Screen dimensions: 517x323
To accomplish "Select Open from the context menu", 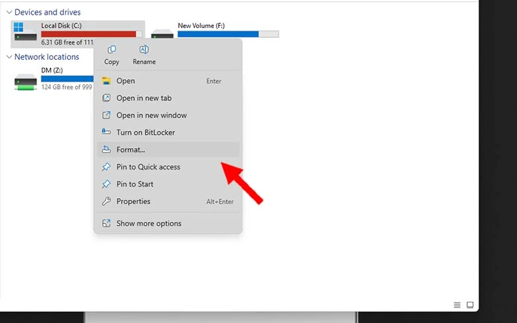I will 126,81.
